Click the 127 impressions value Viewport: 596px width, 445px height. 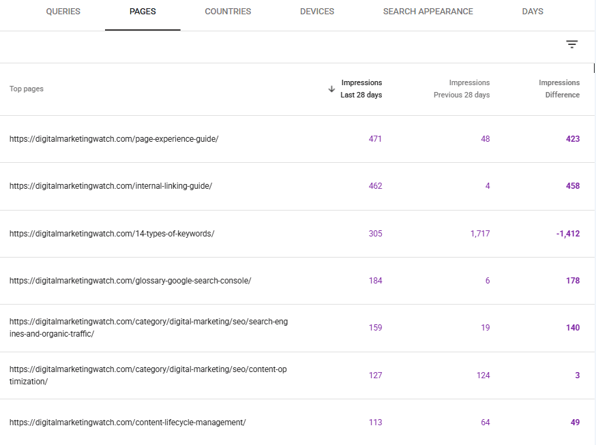[x=375, y=375]
